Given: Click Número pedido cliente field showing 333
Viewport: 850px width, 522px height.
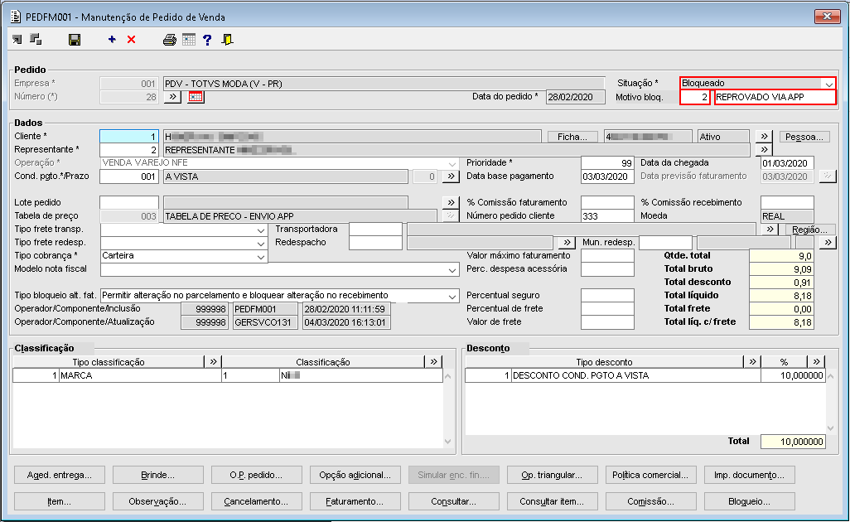Looking at the screenshot, I should point(607,215).
